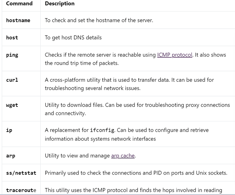
Task: Open the arp cache link
Action: 123,156
